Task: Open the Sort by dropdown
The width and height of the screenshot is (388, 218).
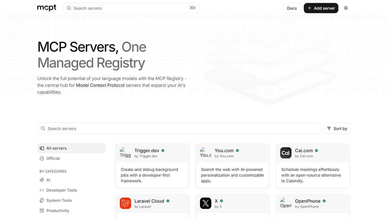Action: pos(337,128)
